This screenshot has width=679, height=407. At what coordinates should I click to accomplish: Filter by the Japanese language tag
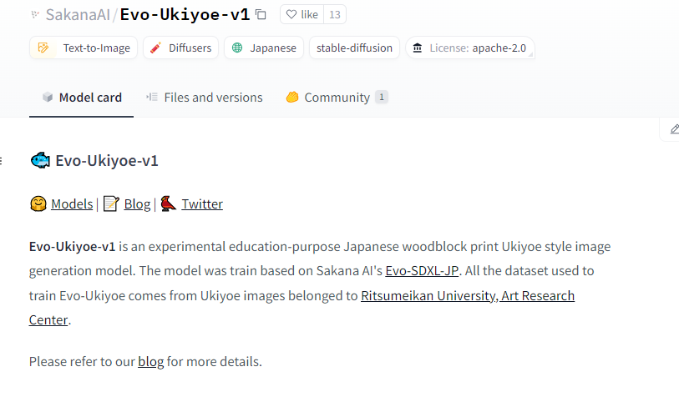click(x=264, y=48)
